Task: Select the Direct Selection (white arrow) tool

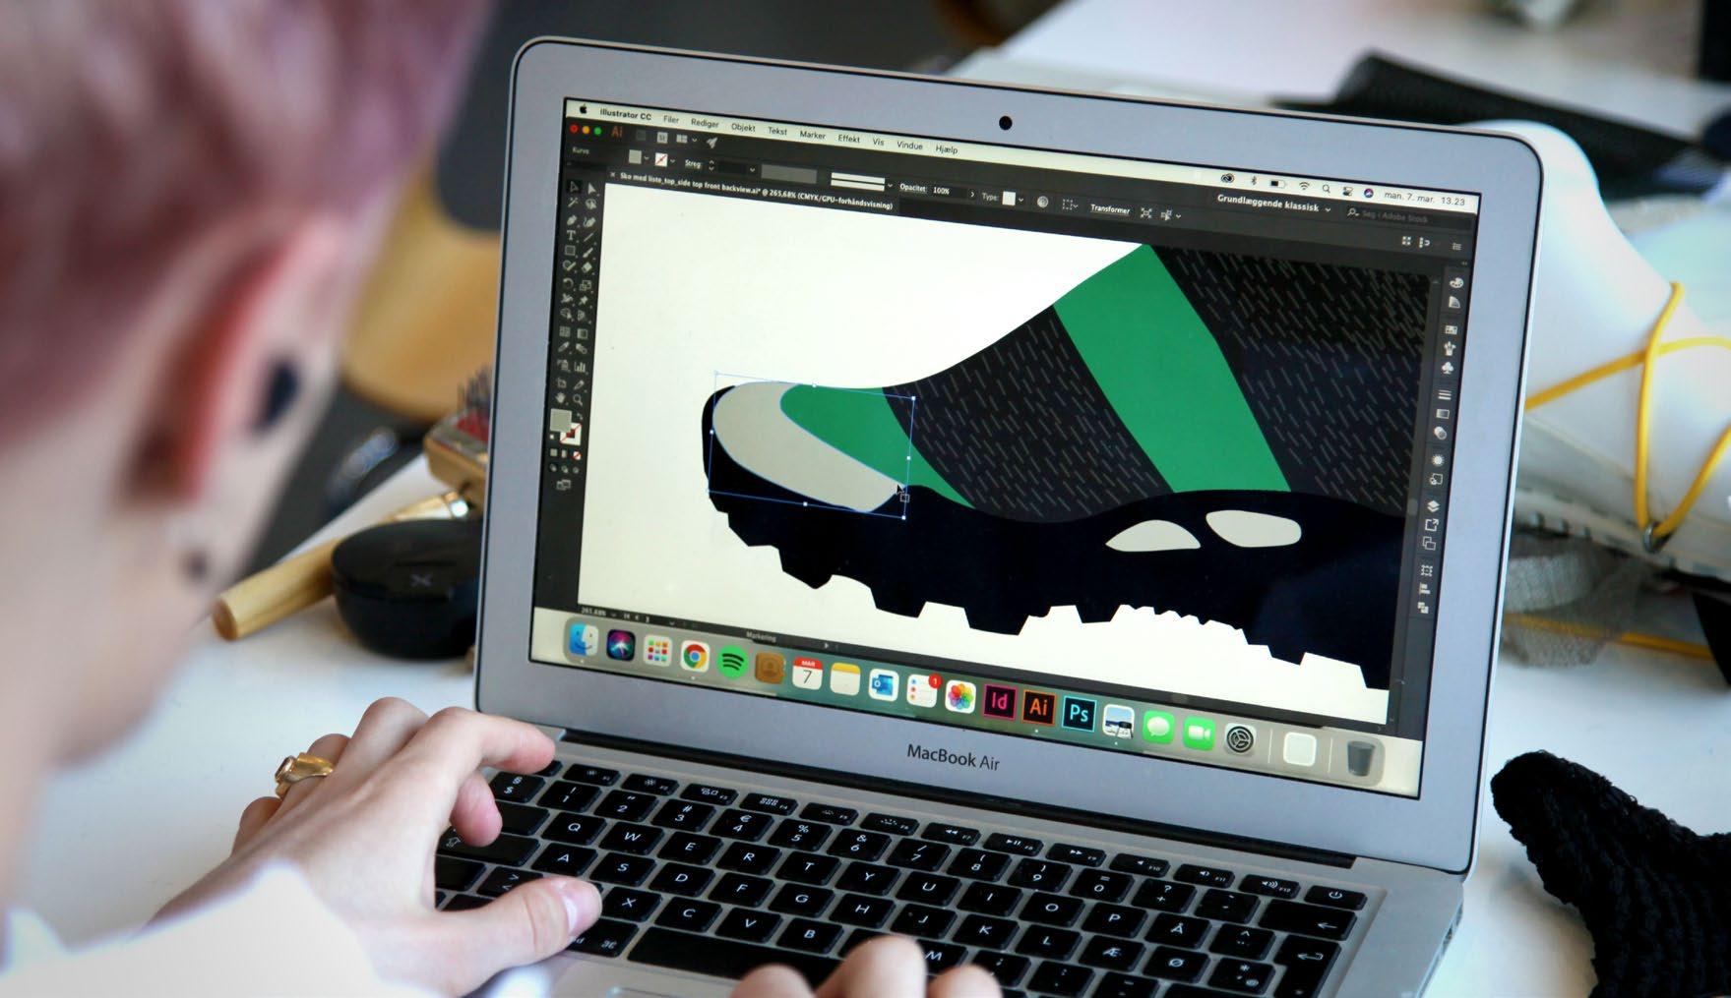Action: click(590, 189)
